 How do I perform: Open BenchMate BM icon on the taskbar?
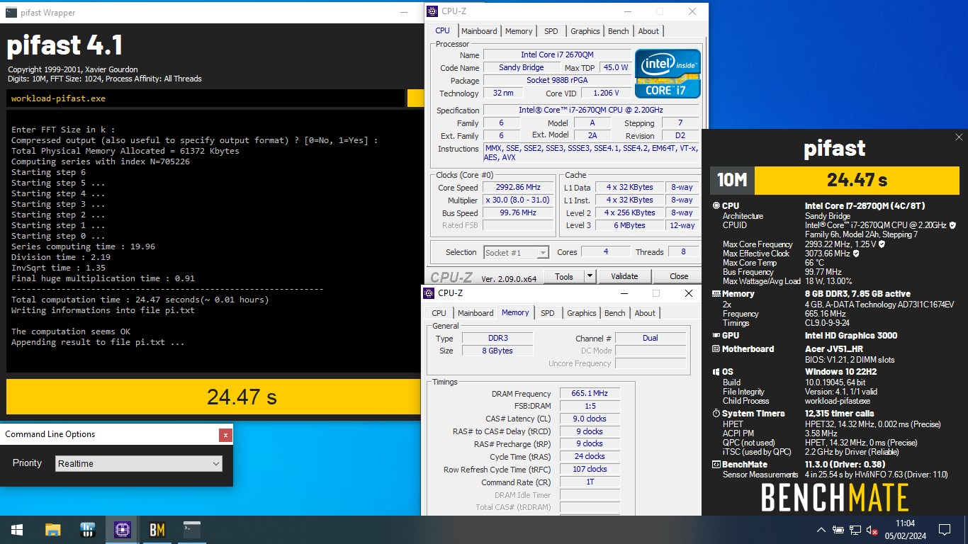pyautogui.click(x=157, y=530)
